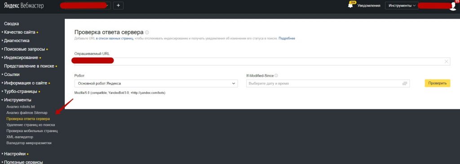
Task: Expand Диагностика section
Action: 15,41
